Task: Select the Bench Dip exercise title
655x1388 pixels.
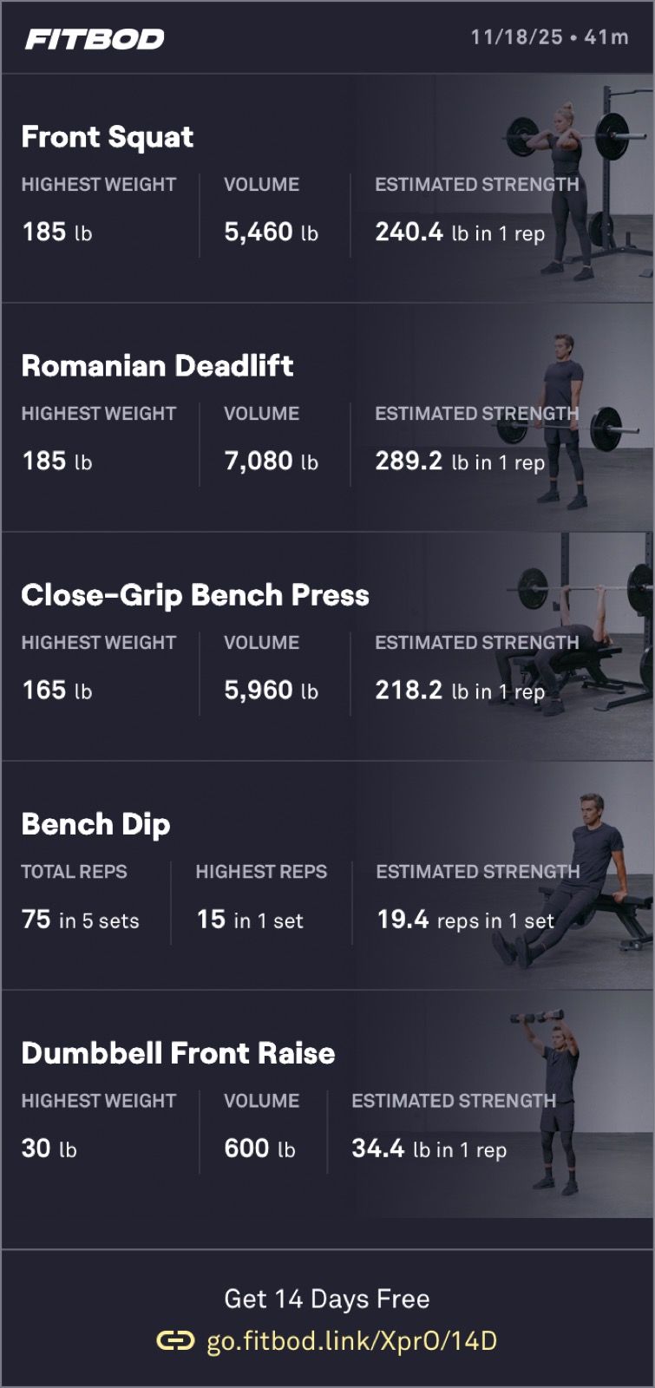Action: coord(97,825)
